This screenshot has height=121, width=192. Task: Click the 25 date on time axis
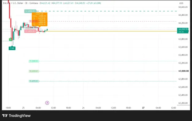click(23, 108)
